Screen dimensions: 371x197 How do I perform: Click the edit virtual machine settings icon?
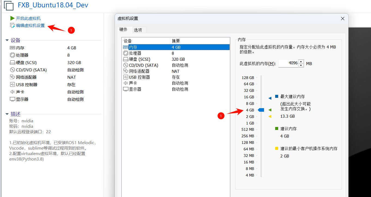pos(12,26)
